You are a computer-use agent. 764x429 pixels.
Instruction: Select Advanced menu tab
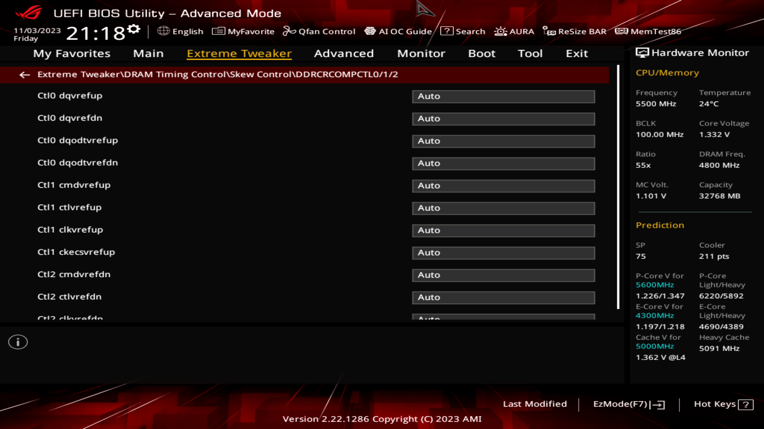click(344, 53)
